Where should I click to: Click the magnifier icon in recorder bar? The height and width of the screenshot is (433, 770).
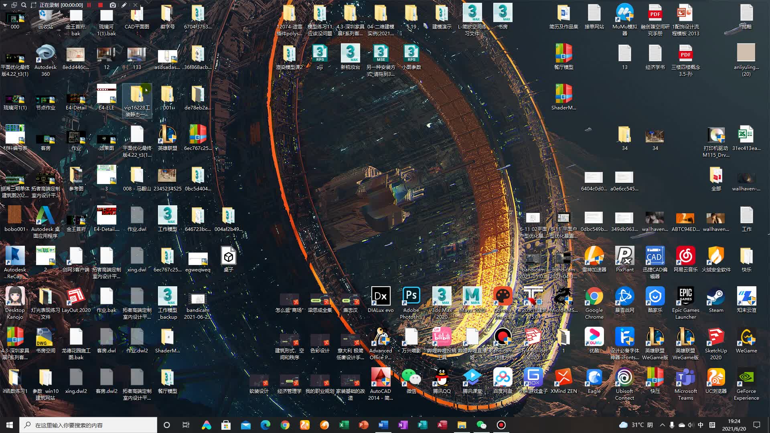click(24, 5)
